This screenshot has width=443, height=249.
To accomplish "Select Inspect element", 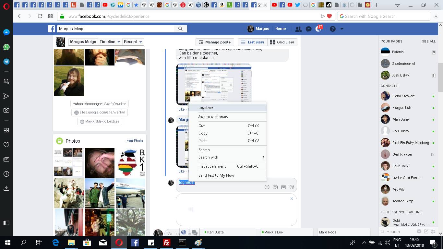I will click(228, 166).
